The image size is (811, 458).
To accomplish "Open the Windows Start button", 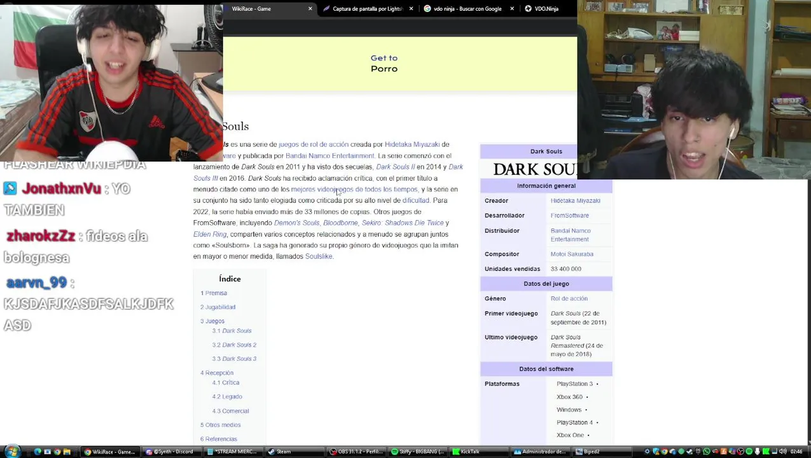I will [12, 452].
